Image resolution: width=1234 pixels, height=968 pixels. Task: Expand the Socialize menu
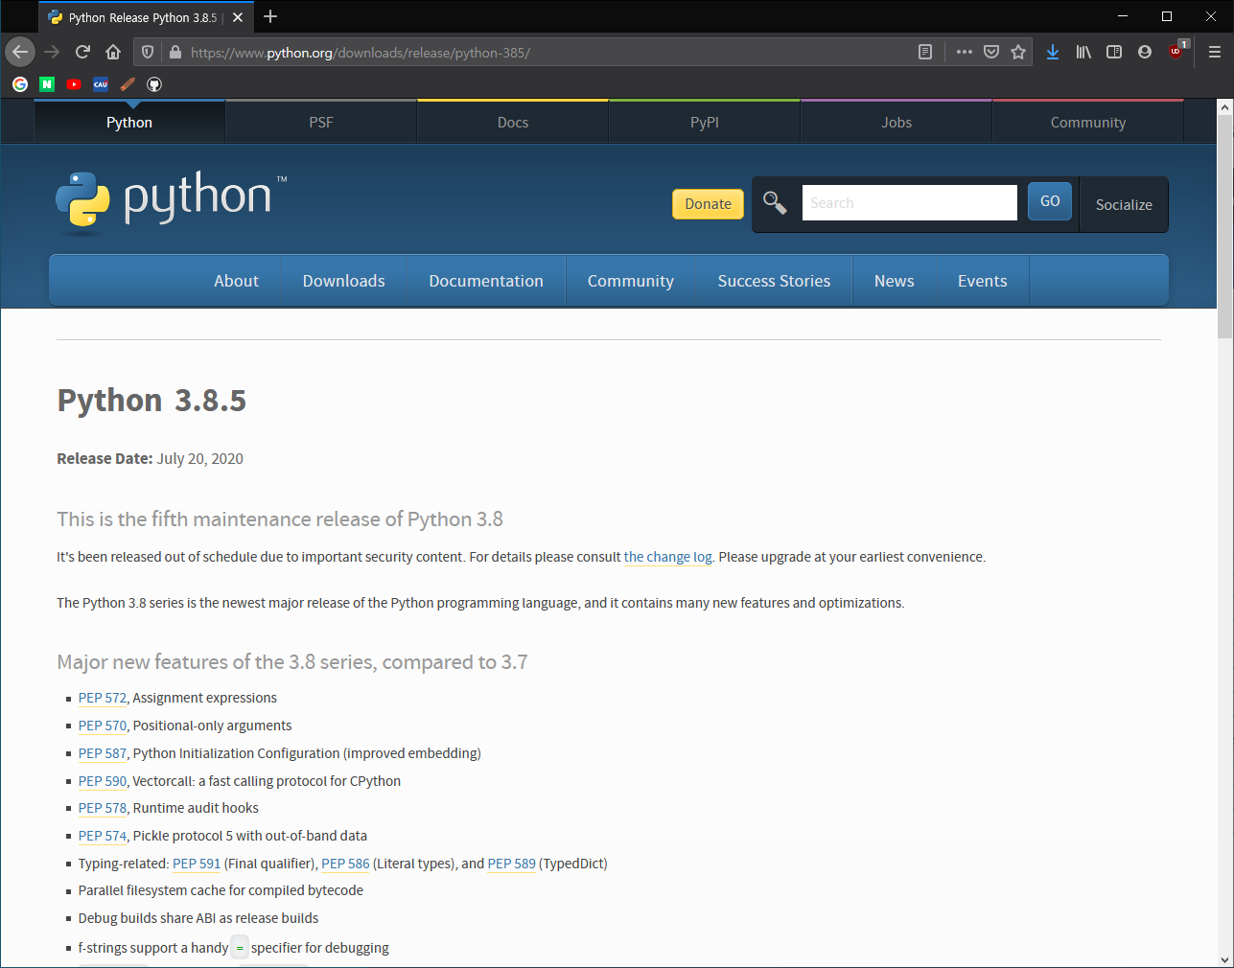[x=1124, y=204]
